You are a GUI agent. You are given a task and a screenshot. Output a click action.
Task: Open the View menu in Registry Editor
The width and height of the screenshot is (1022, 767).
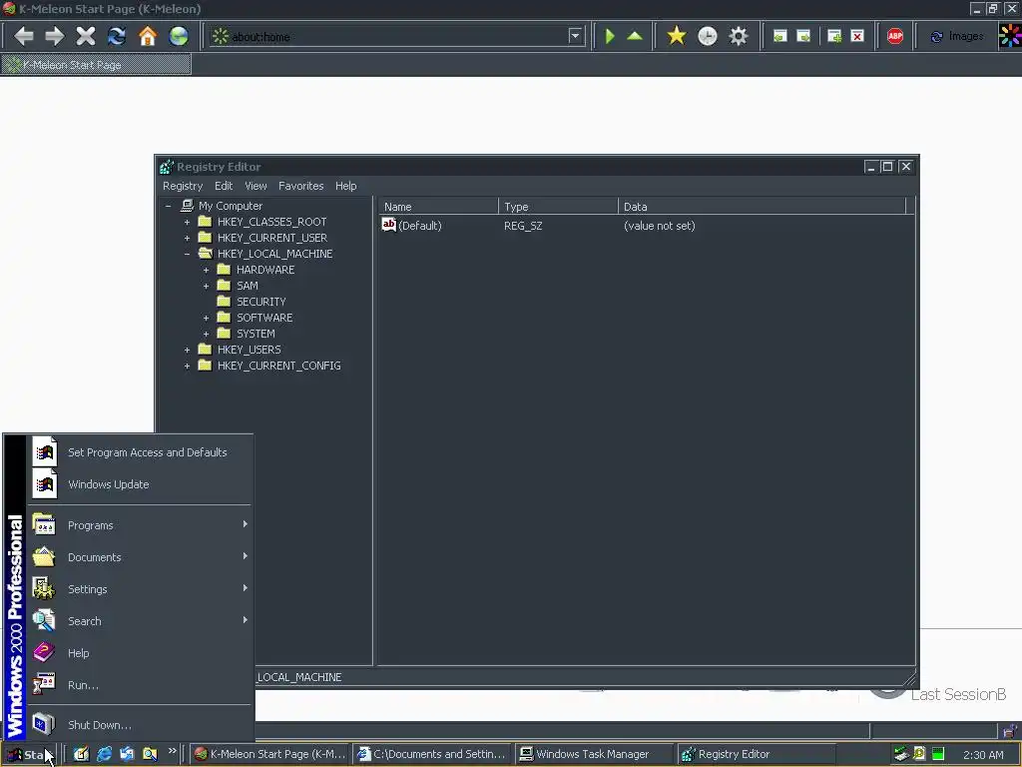coord(255,186)
